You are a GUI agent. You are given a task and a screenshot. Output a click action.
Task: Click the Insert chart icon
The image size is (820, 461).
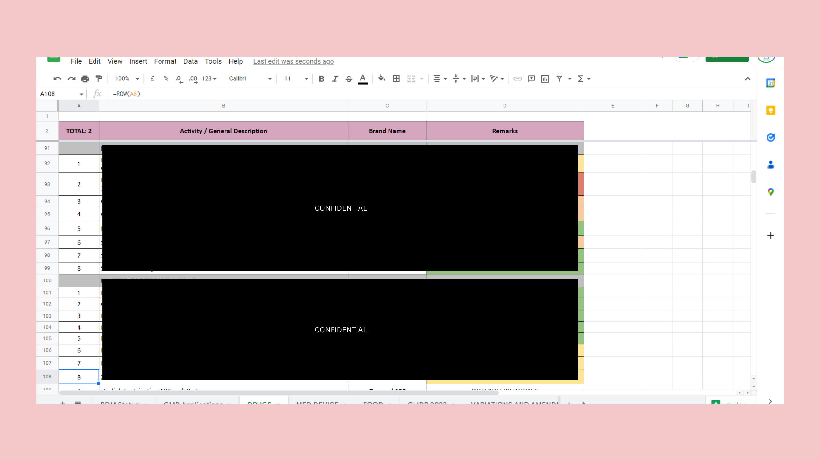coord(545,79)
